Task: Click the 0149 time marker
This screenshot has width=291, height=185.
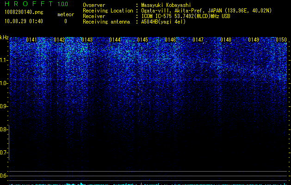Action: 254,40
